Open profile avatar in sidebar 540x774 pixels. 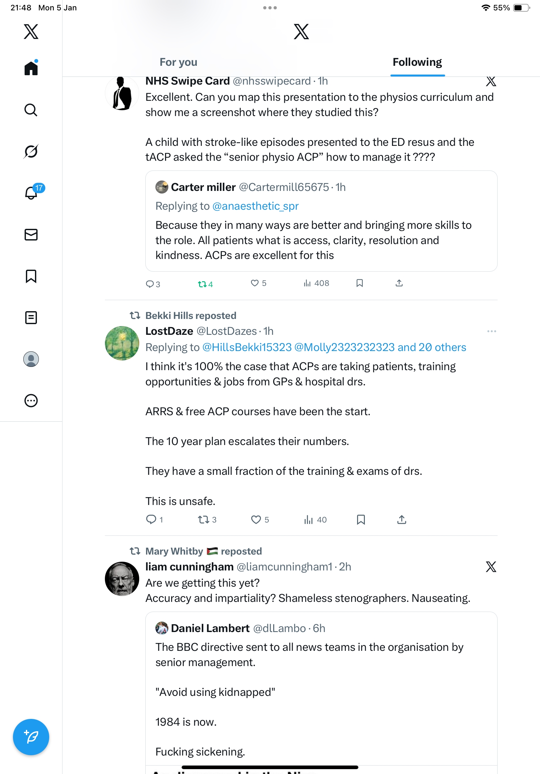tap(31, 359)
